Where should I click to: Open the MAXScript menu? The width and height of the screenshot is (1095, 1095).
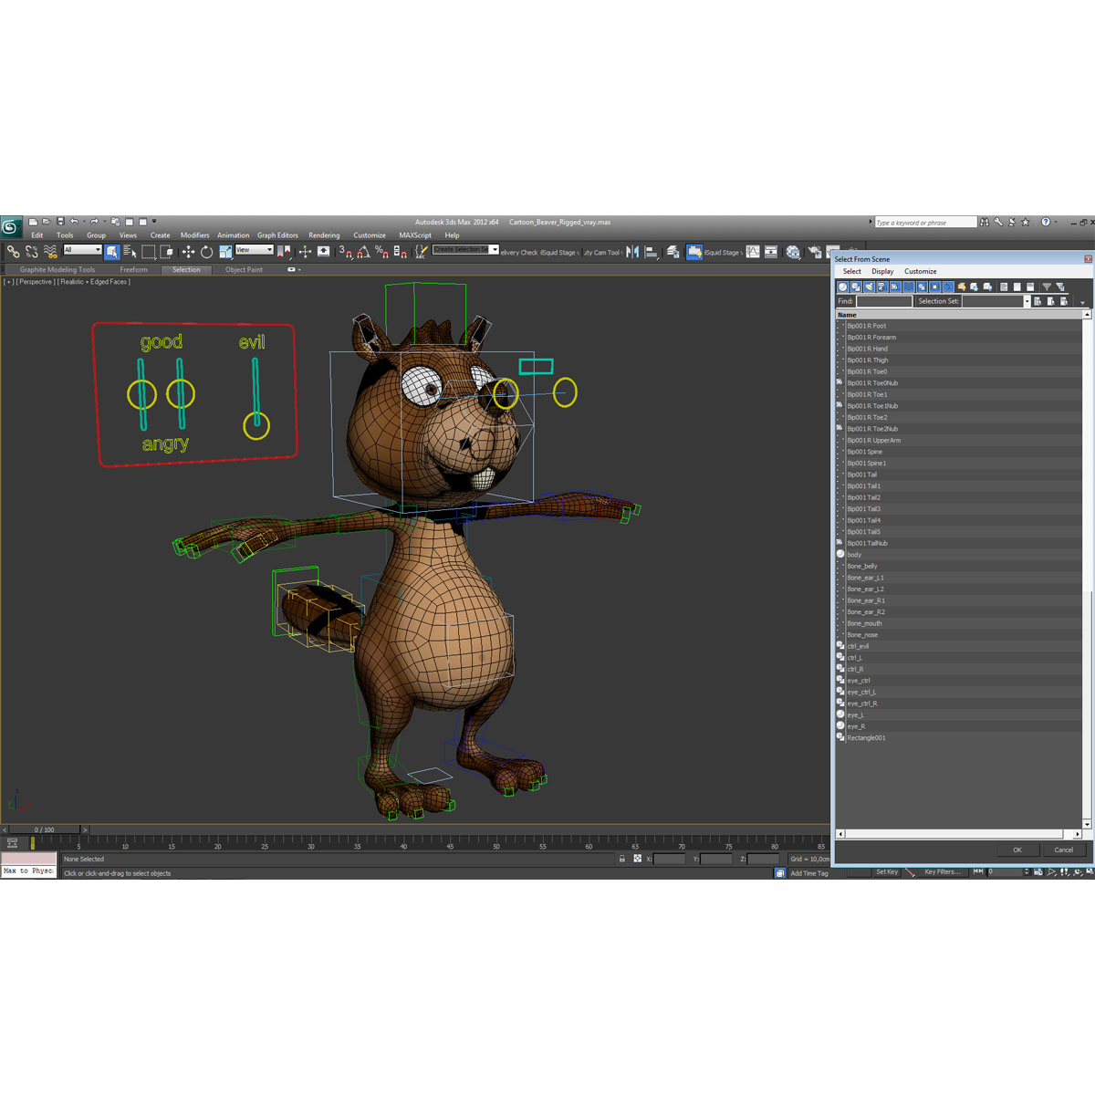click(415, 235)
